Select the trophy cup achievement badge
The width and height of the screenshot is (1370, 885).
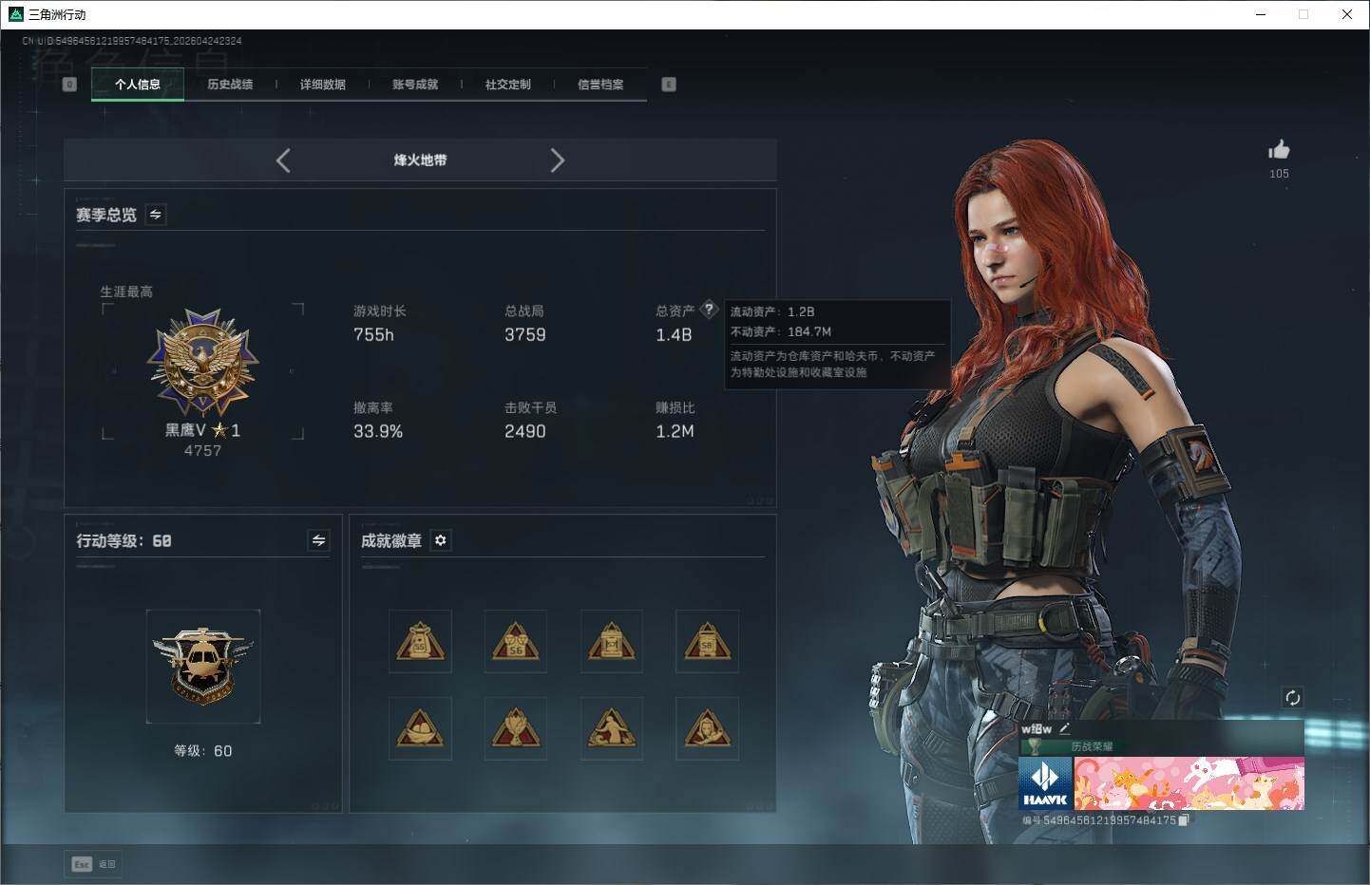click(516, 729)
